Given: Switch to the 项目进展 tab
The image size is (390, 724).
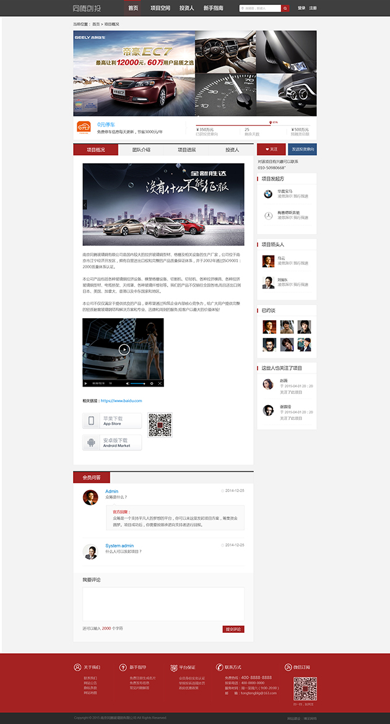Looking at the screenshot, I should click(x=186, y=150).
